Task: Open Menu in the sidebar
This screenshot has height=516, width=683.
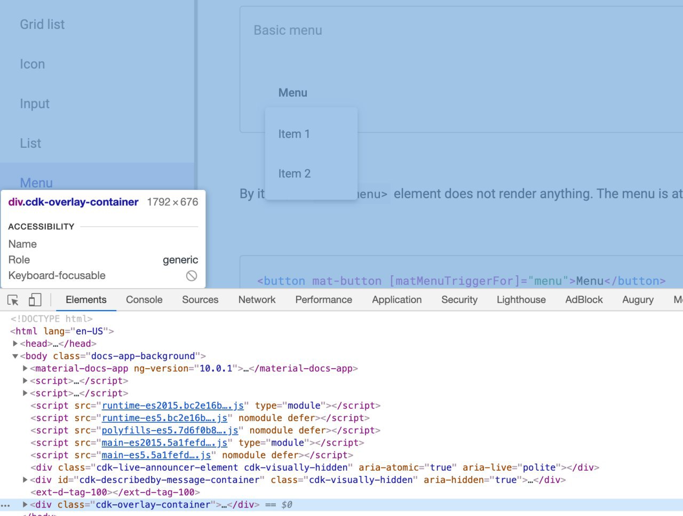Action: click(36, 182)
